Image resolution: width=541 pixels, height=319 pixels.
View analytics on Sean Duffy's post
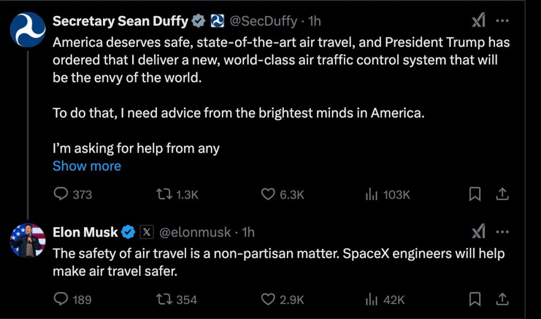(372, 194)
